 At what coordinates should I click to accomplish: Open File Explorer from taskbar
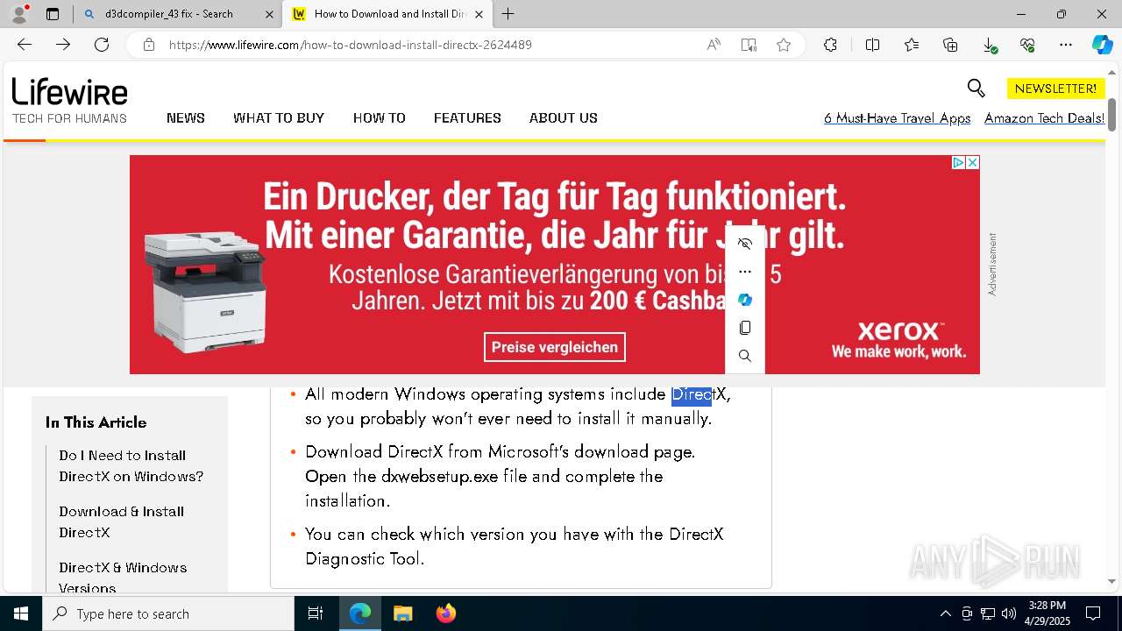pos(402,613)
